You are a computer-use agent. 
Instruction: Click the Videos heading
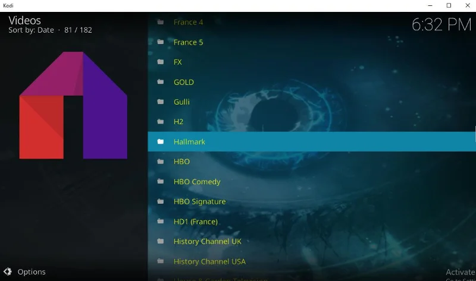24,20
